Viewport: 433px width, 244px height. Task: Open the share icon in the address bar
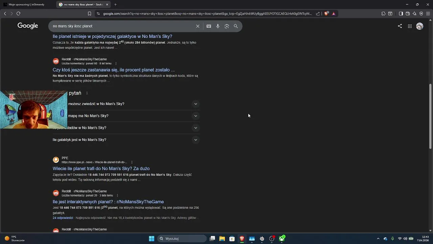(x=318, y=14)
